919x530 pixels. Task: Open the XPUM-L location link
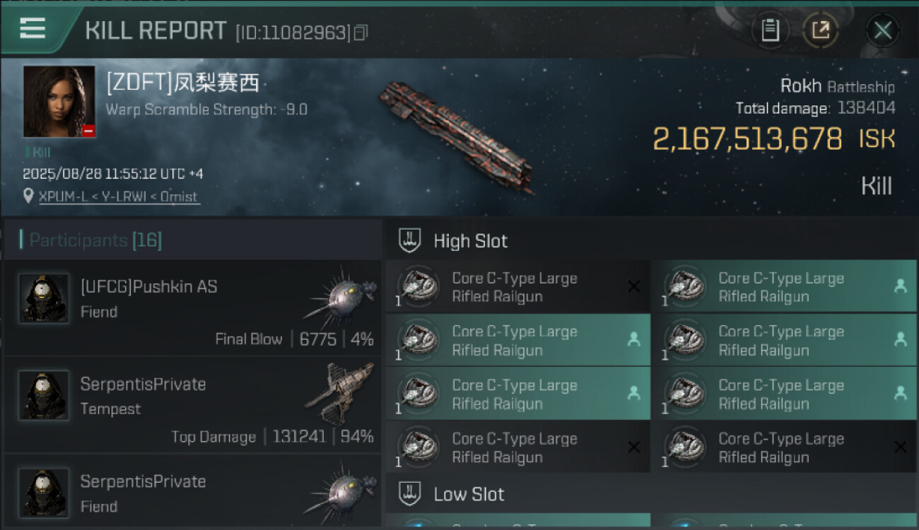click(119, 196)
